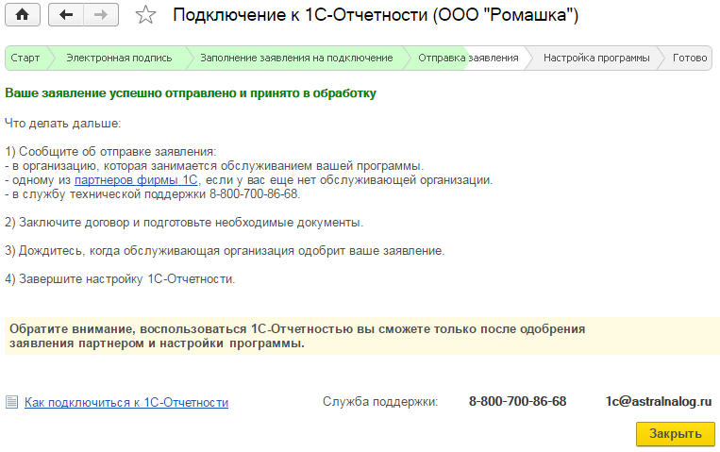Click the bold support phone number in footer

(x=517, y=401)
